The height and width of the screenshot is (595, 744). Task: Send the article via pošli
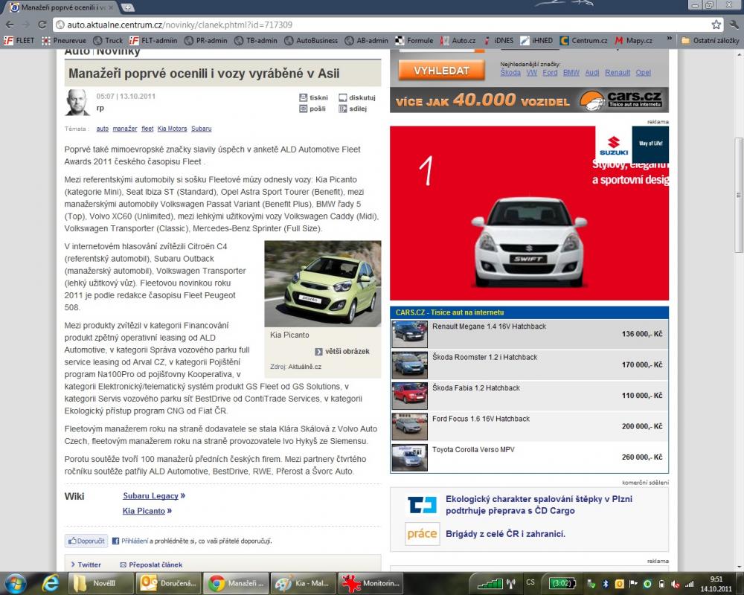pyautogui.click(x=312, y=109)
